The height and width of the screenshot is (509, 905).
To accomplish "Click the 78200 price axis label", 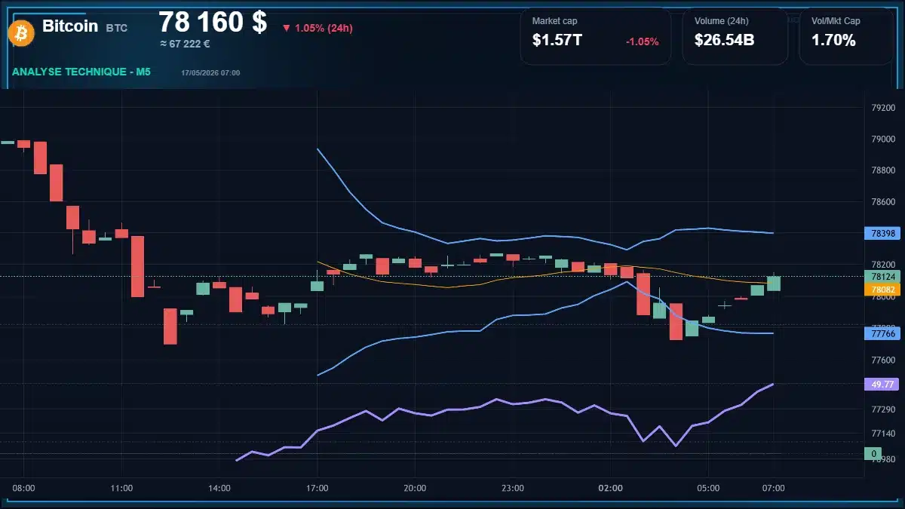I will tap(882, 265).
